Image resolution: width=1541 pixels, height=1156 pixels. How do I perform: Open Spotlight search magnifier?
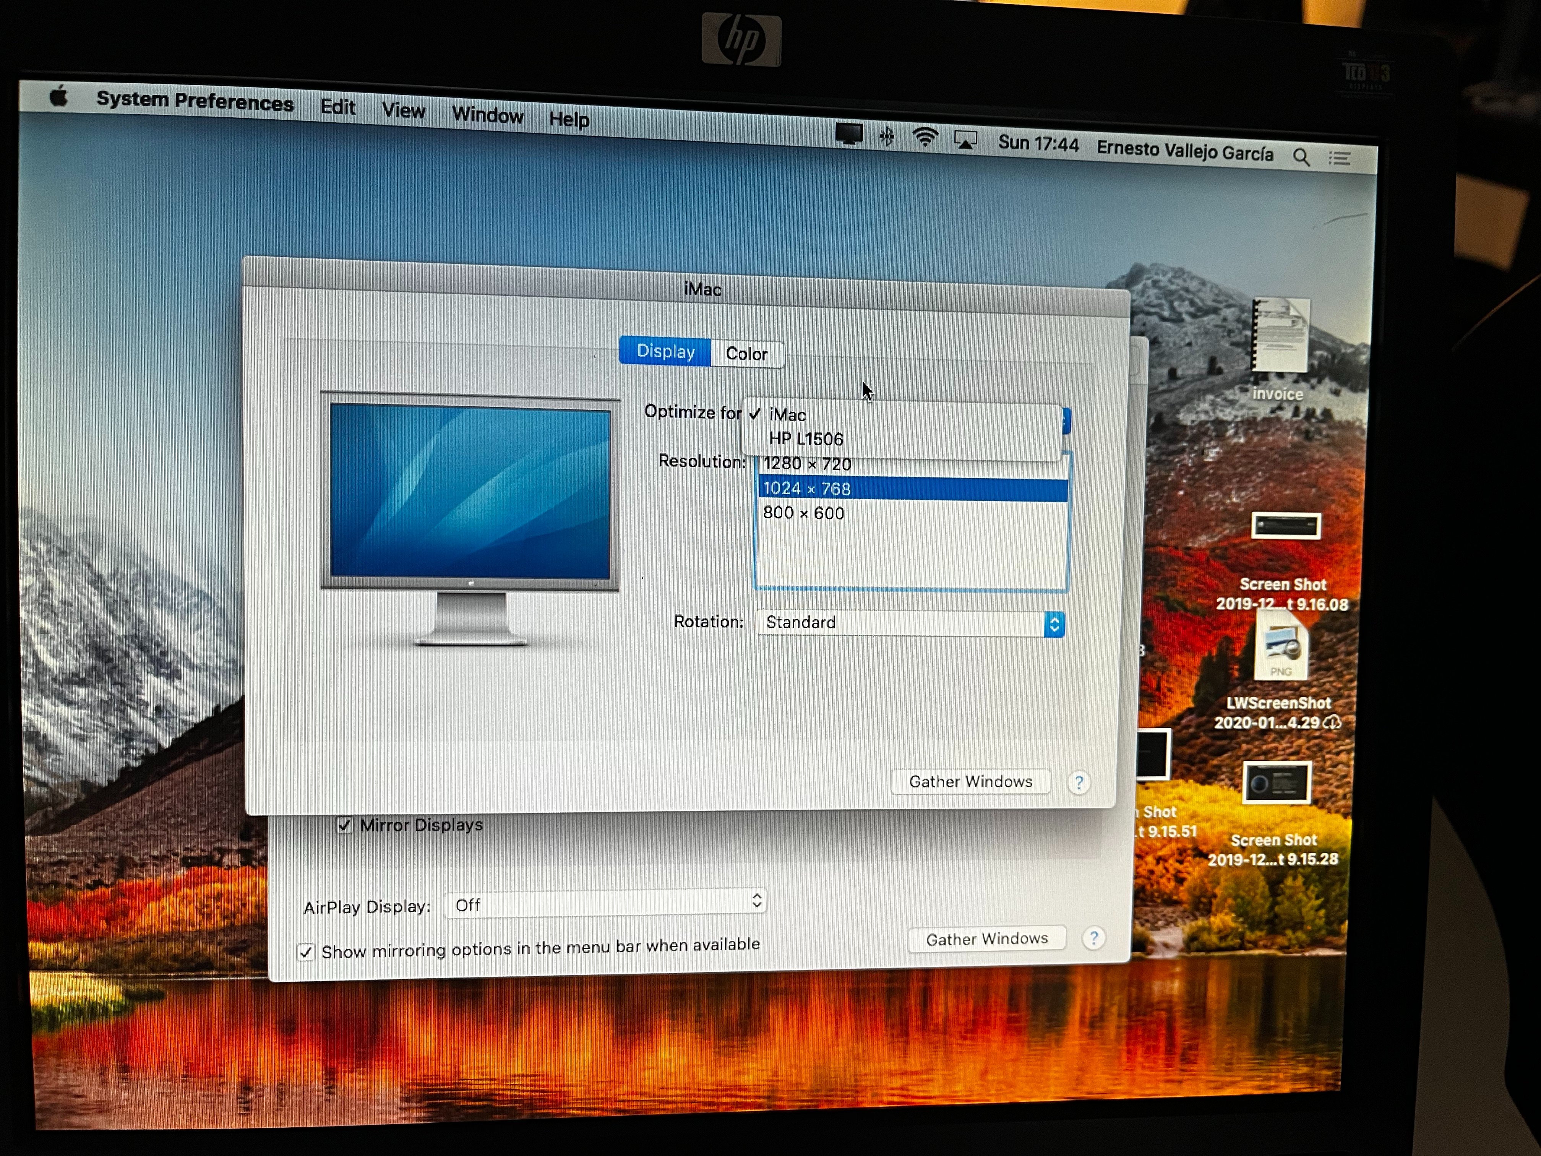point(1301,157)
